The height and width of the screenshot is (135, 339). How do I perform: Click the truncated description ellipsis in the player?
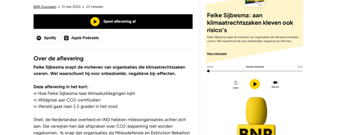coord(208,46)
